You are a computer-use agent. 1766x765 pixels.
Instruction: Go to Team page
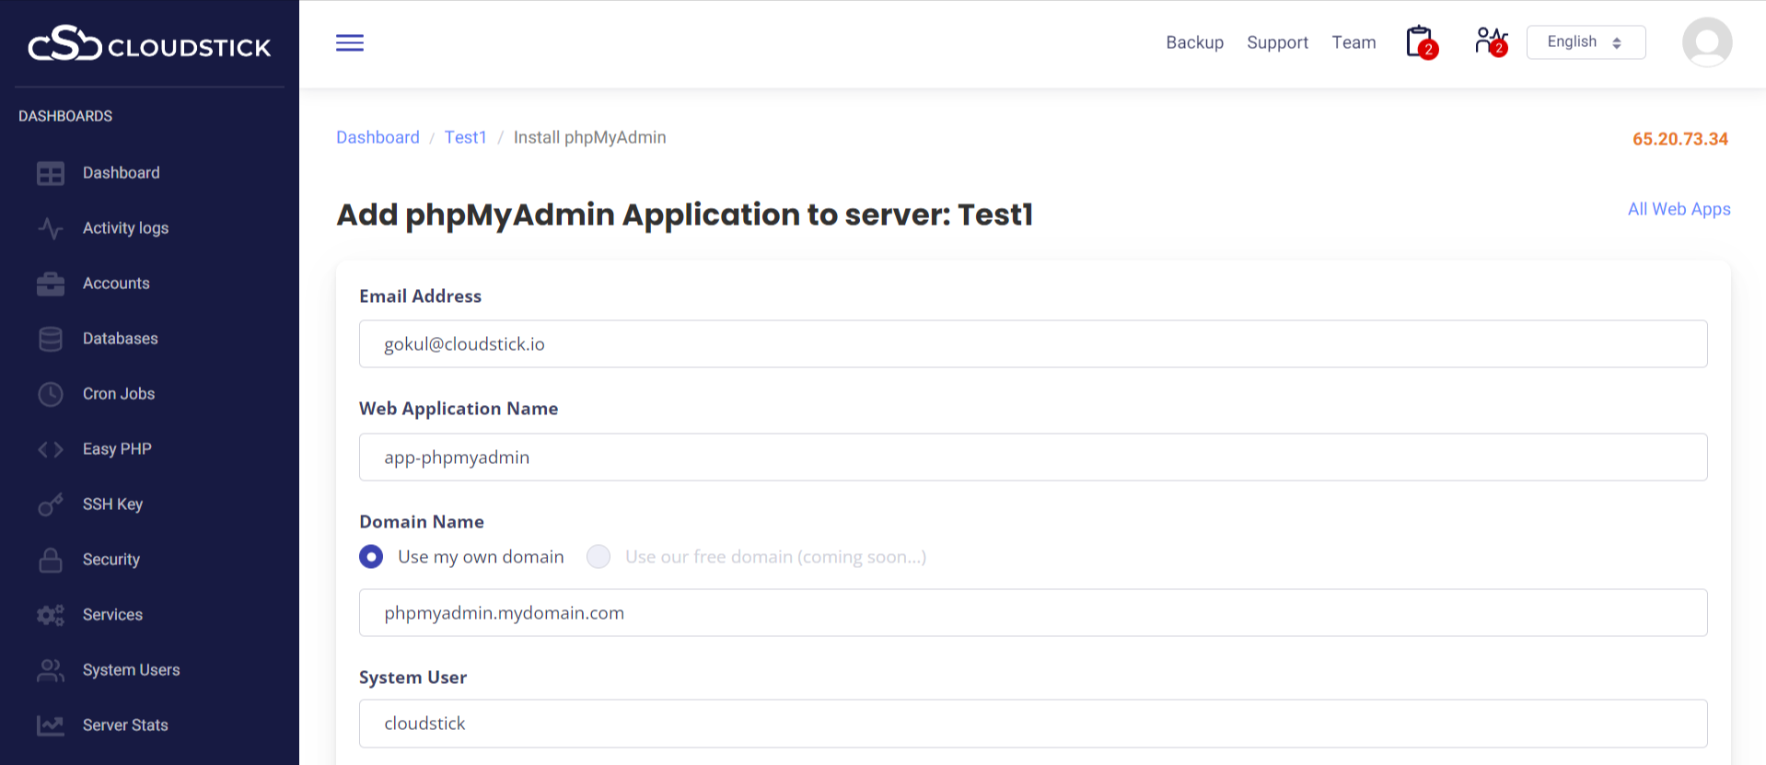tap(1354, 42)
